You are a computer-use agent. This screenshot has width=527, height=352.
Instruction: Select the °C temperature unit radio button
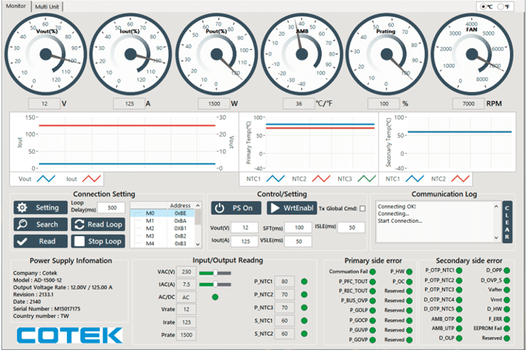coord(483,7)
